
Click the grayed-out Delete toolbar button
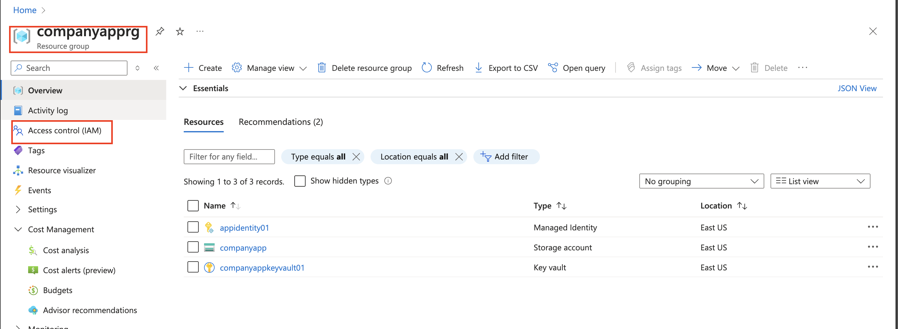click(x=769, y=68)
